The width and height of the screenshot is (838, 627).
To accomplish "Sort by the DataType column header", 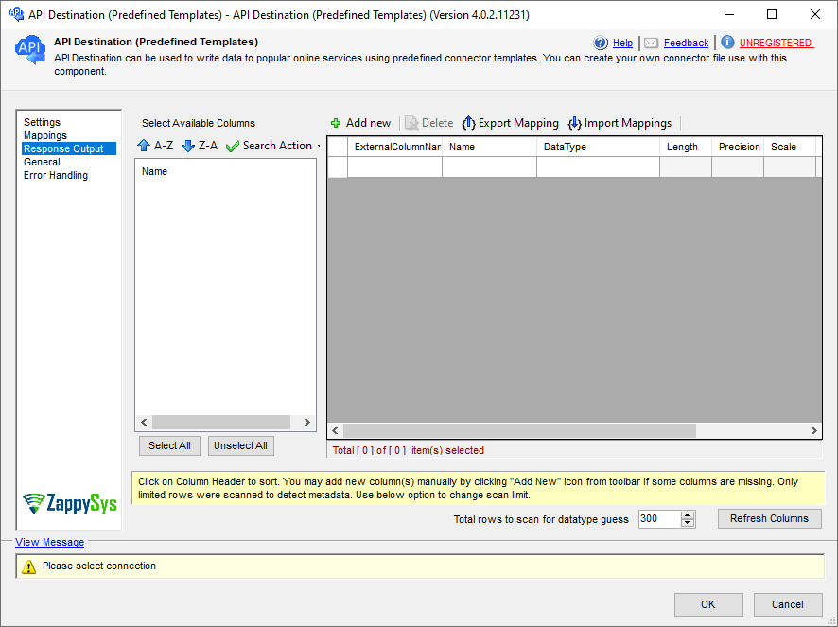I will coord(598,147).
